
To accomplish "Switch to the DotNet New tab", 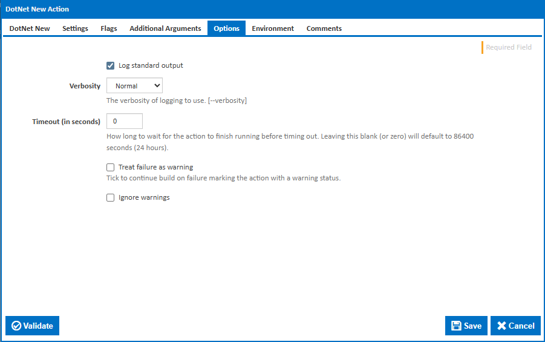I will [30, 28].
